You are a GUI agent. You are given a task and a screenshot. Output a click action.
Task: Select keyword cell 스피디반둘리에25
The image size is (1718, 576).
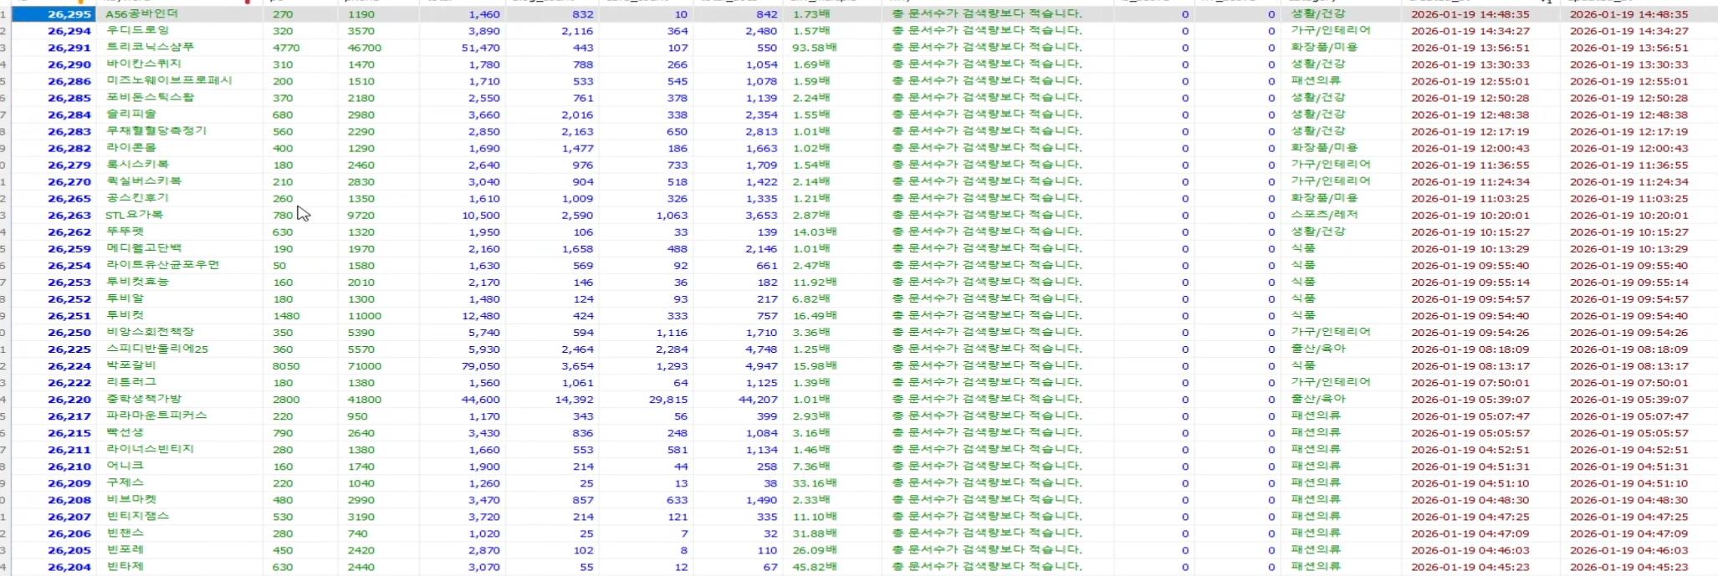point(157,349)
